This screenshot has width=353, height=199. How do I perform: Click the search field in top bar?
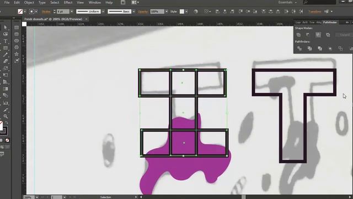click(x=320, y=2)
